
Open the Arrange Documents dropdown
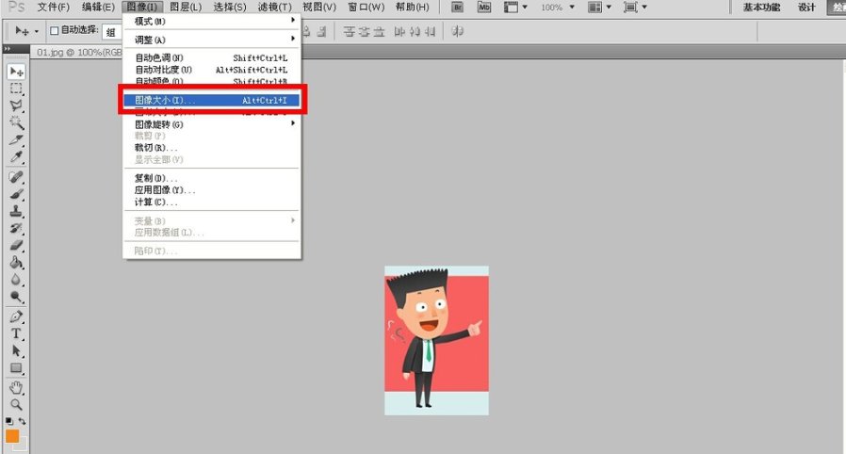pos(598,8)
